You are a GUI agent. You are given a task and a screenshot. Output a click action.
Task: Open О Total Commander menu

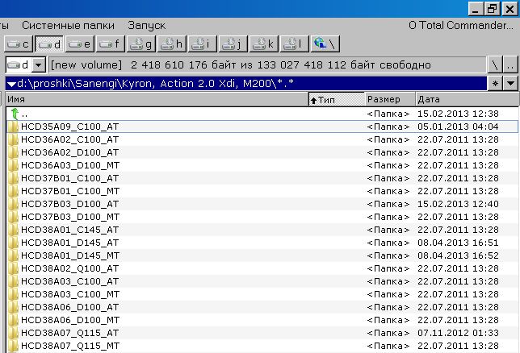pyautogui.click(x=460, y=26)
